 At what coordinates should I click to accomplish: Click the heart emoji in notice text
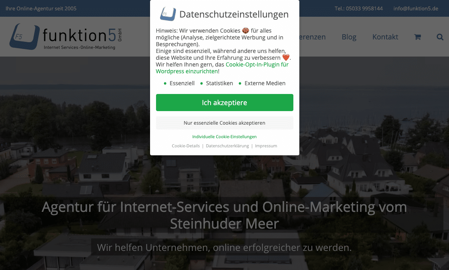[285, 58]
